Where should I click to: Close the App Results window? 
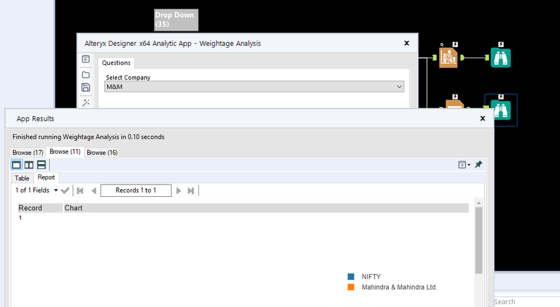point(483,118)
